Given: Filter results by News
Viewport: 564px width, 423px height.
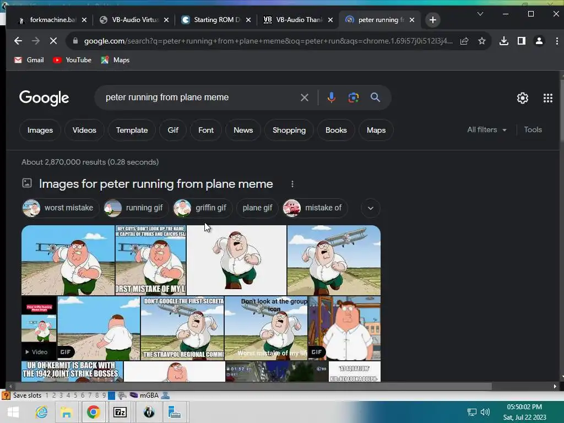Looking at the screenshot, I should pyautogui.click(x=243, y=130).
